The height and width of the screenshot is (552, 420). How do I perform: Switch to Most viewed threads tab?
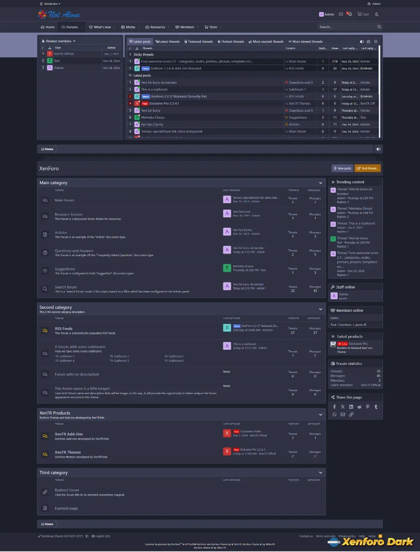[x=305, y=41]
